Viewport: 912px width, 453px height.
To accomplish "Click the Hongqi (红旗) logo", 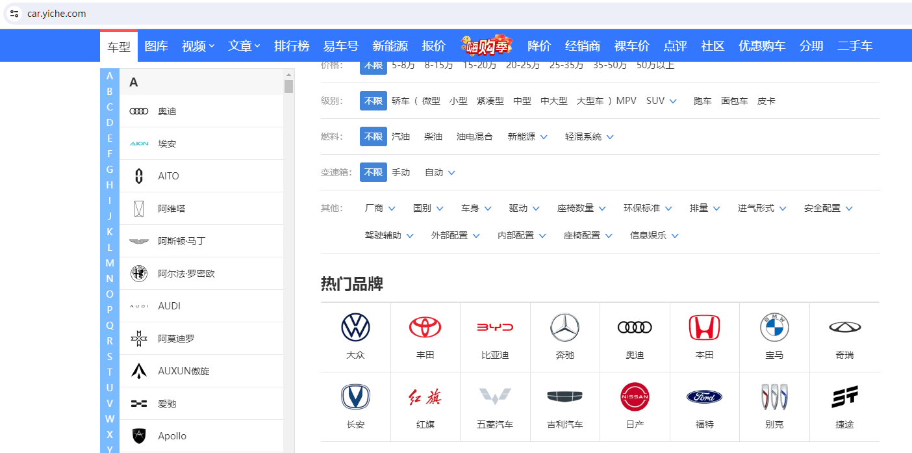I will (x=425, y=396).
